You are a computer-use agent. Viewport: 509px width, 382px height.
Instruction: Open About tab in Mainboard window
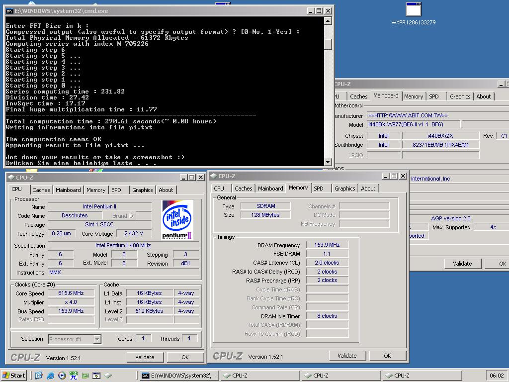[x=483, y=96]
